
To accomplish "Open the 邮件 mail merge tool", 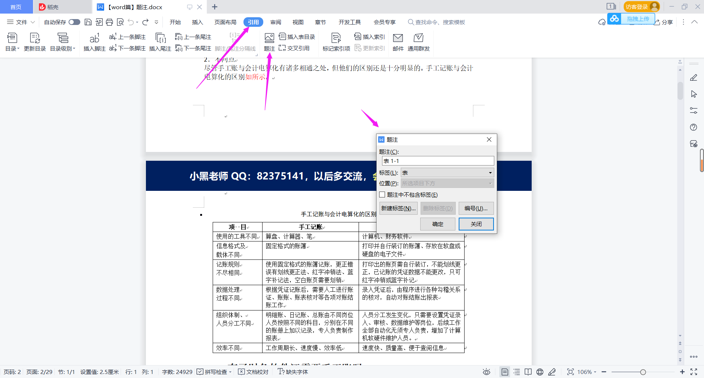I will [x=398, y=41].
